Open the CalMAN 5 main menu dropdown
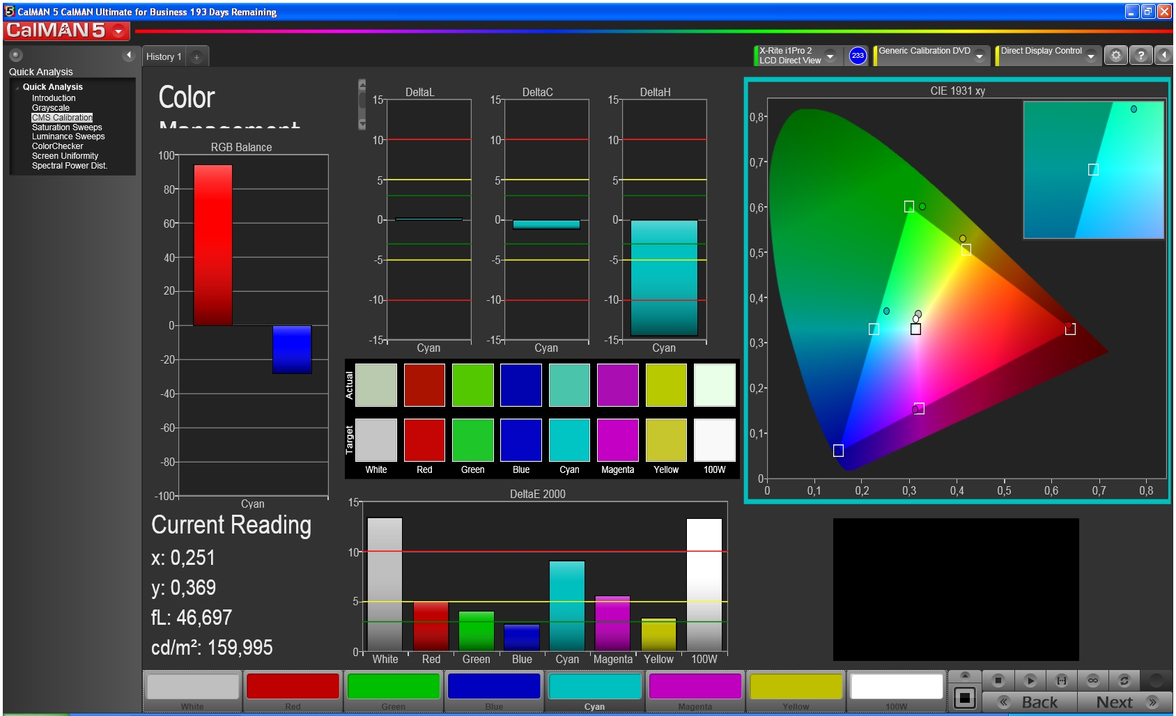Screen dimensions: 1176x716 [x=119, y=31]
